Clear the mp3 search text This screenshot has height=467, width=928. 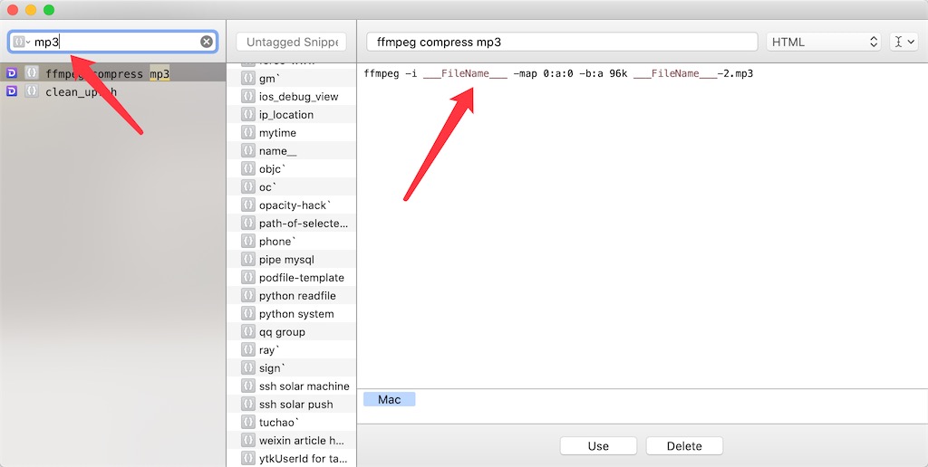[207, 42]
